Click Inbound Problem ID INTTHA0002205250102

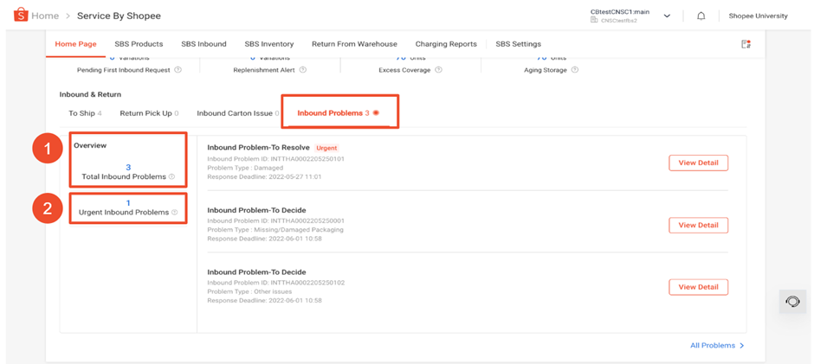pos(275,283)
